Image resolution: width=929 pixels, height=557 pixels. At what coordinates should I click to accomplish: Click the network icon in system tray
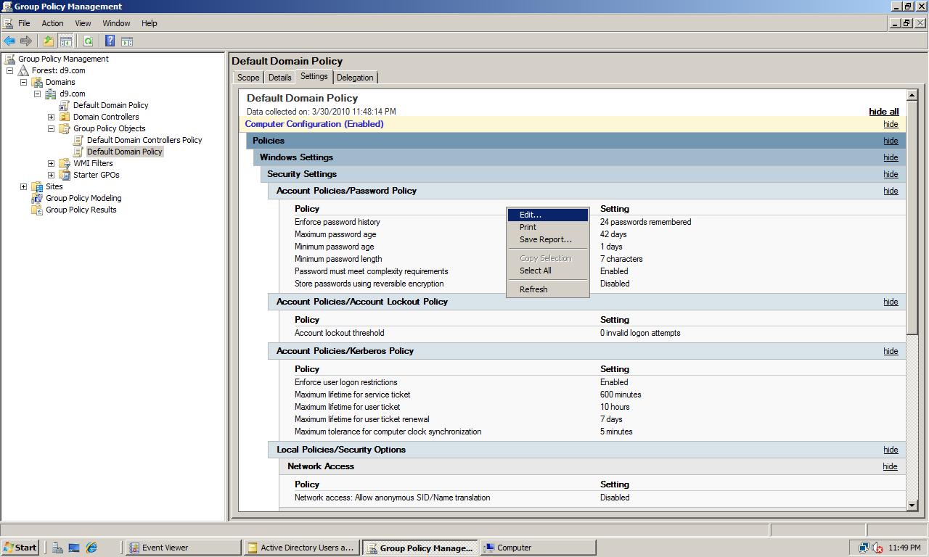tap(864, 548)
